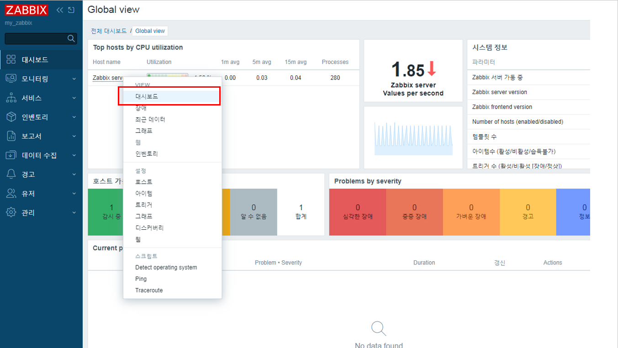Choose 장애 in the context menu
The height and width of the screenshot is (348, 618).
(173, 108)
